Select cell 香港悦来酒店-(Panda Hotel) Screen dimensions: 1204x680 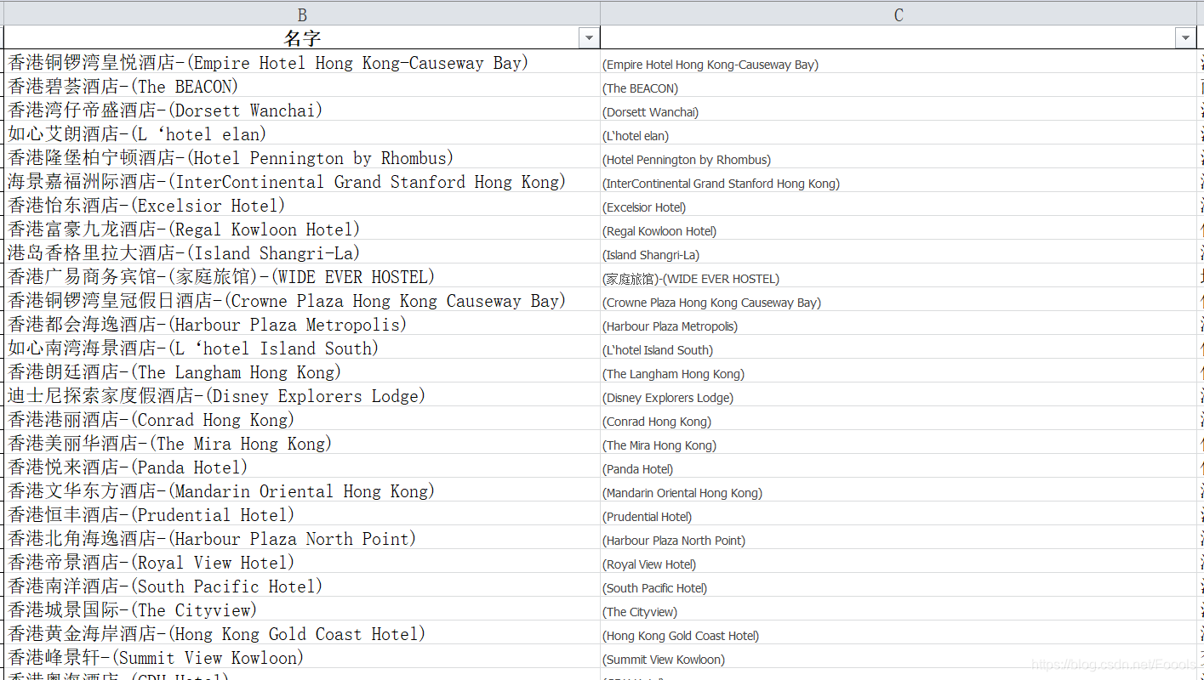[x=302, y=467]
